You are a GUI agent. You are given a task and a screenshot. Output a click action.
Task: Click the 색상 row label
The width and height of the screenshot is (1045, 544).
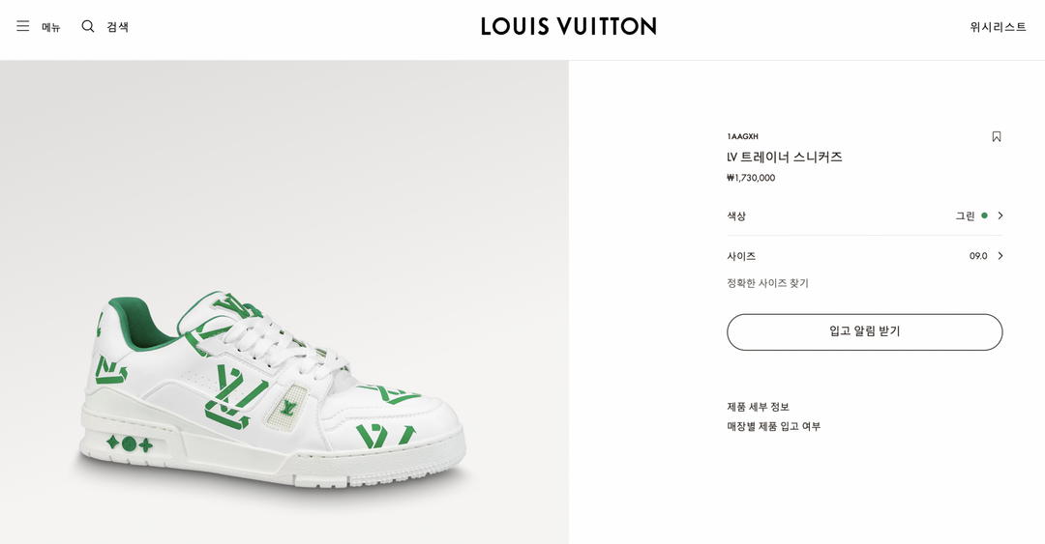[736, 216]
